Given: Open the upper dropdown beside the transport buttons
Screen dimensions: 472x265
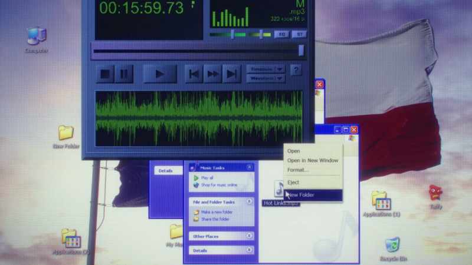Looking at the screenshot, I should click(x=265, y=69).
